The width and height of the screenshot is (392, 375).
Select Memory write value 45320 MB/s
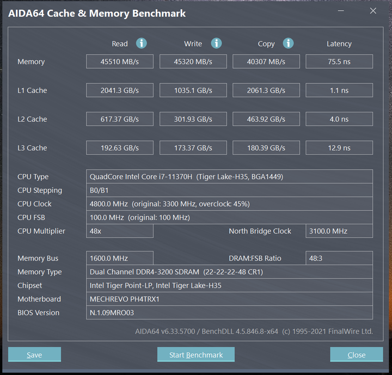click(x=193, y=62)
